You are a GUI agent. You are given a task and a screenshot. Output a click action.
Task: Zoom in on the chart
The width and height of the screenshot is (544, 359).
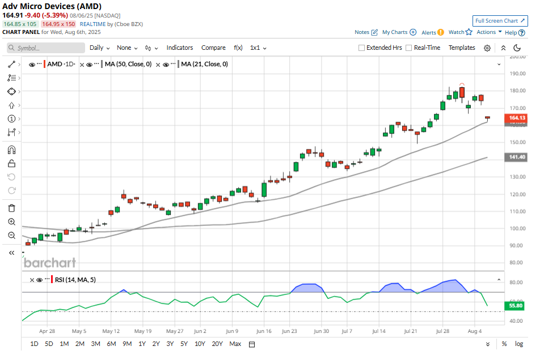(11, 222)
